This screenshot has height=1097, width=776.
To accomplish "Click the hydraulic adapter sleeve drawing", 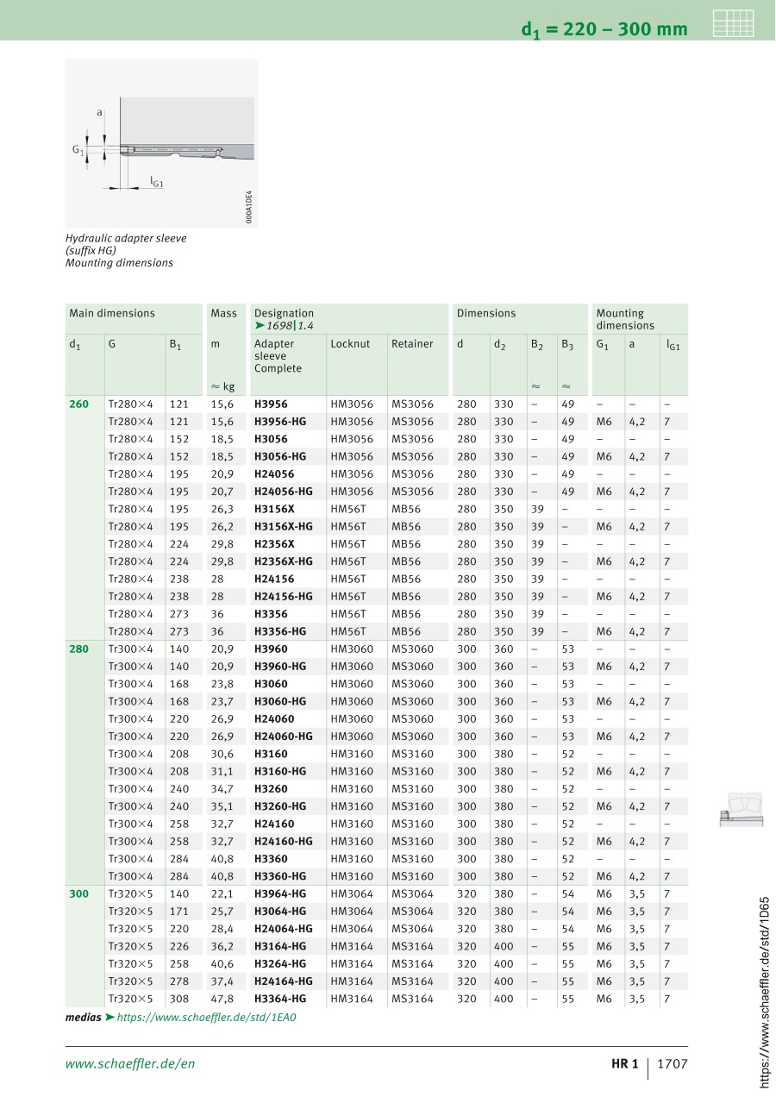I will click(x=161, y=143).
